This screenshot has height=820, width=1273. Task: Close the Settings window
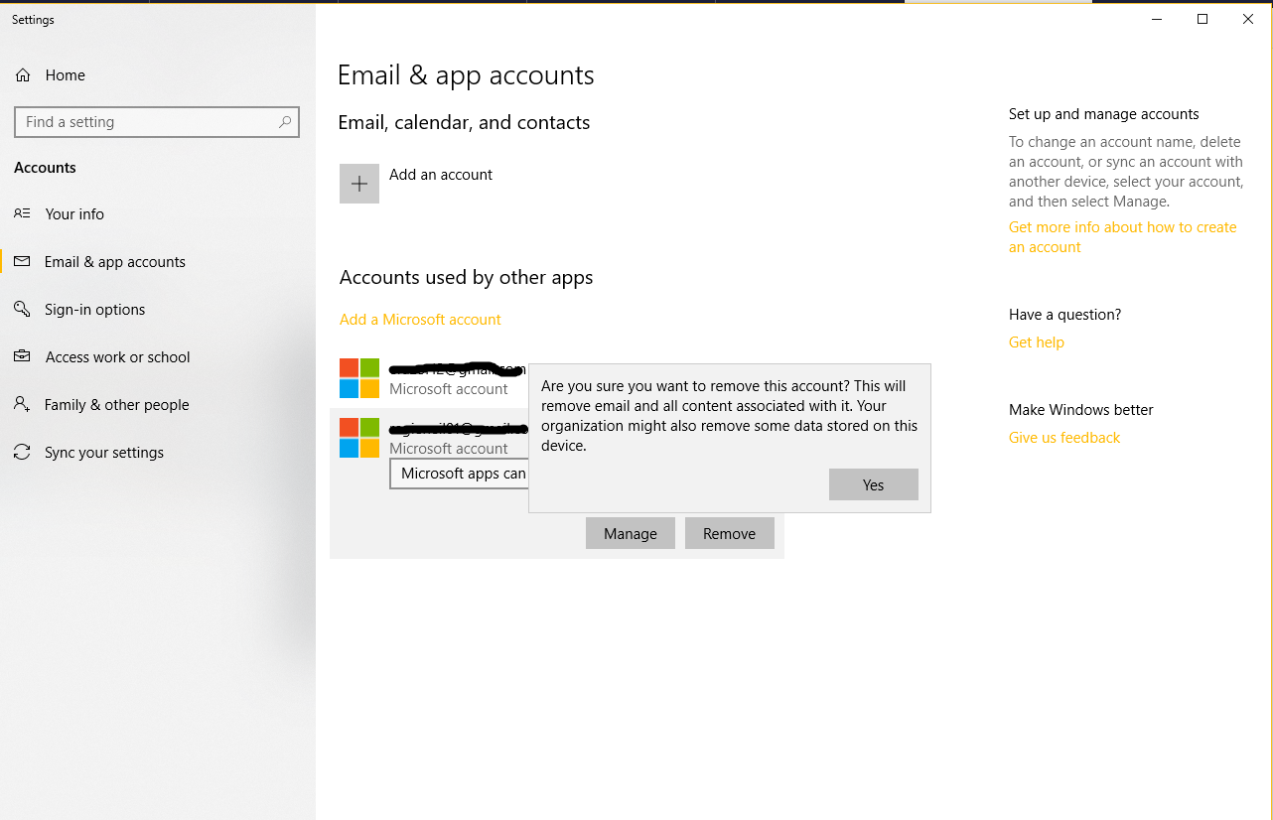(1248, 19)
